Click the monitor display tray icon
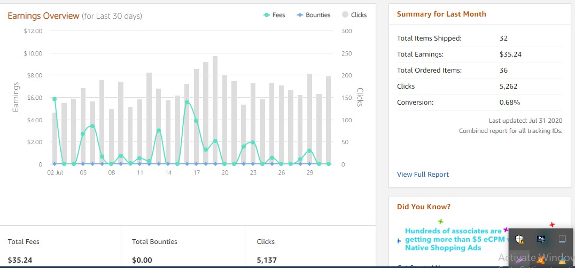 tap(540, 239)
